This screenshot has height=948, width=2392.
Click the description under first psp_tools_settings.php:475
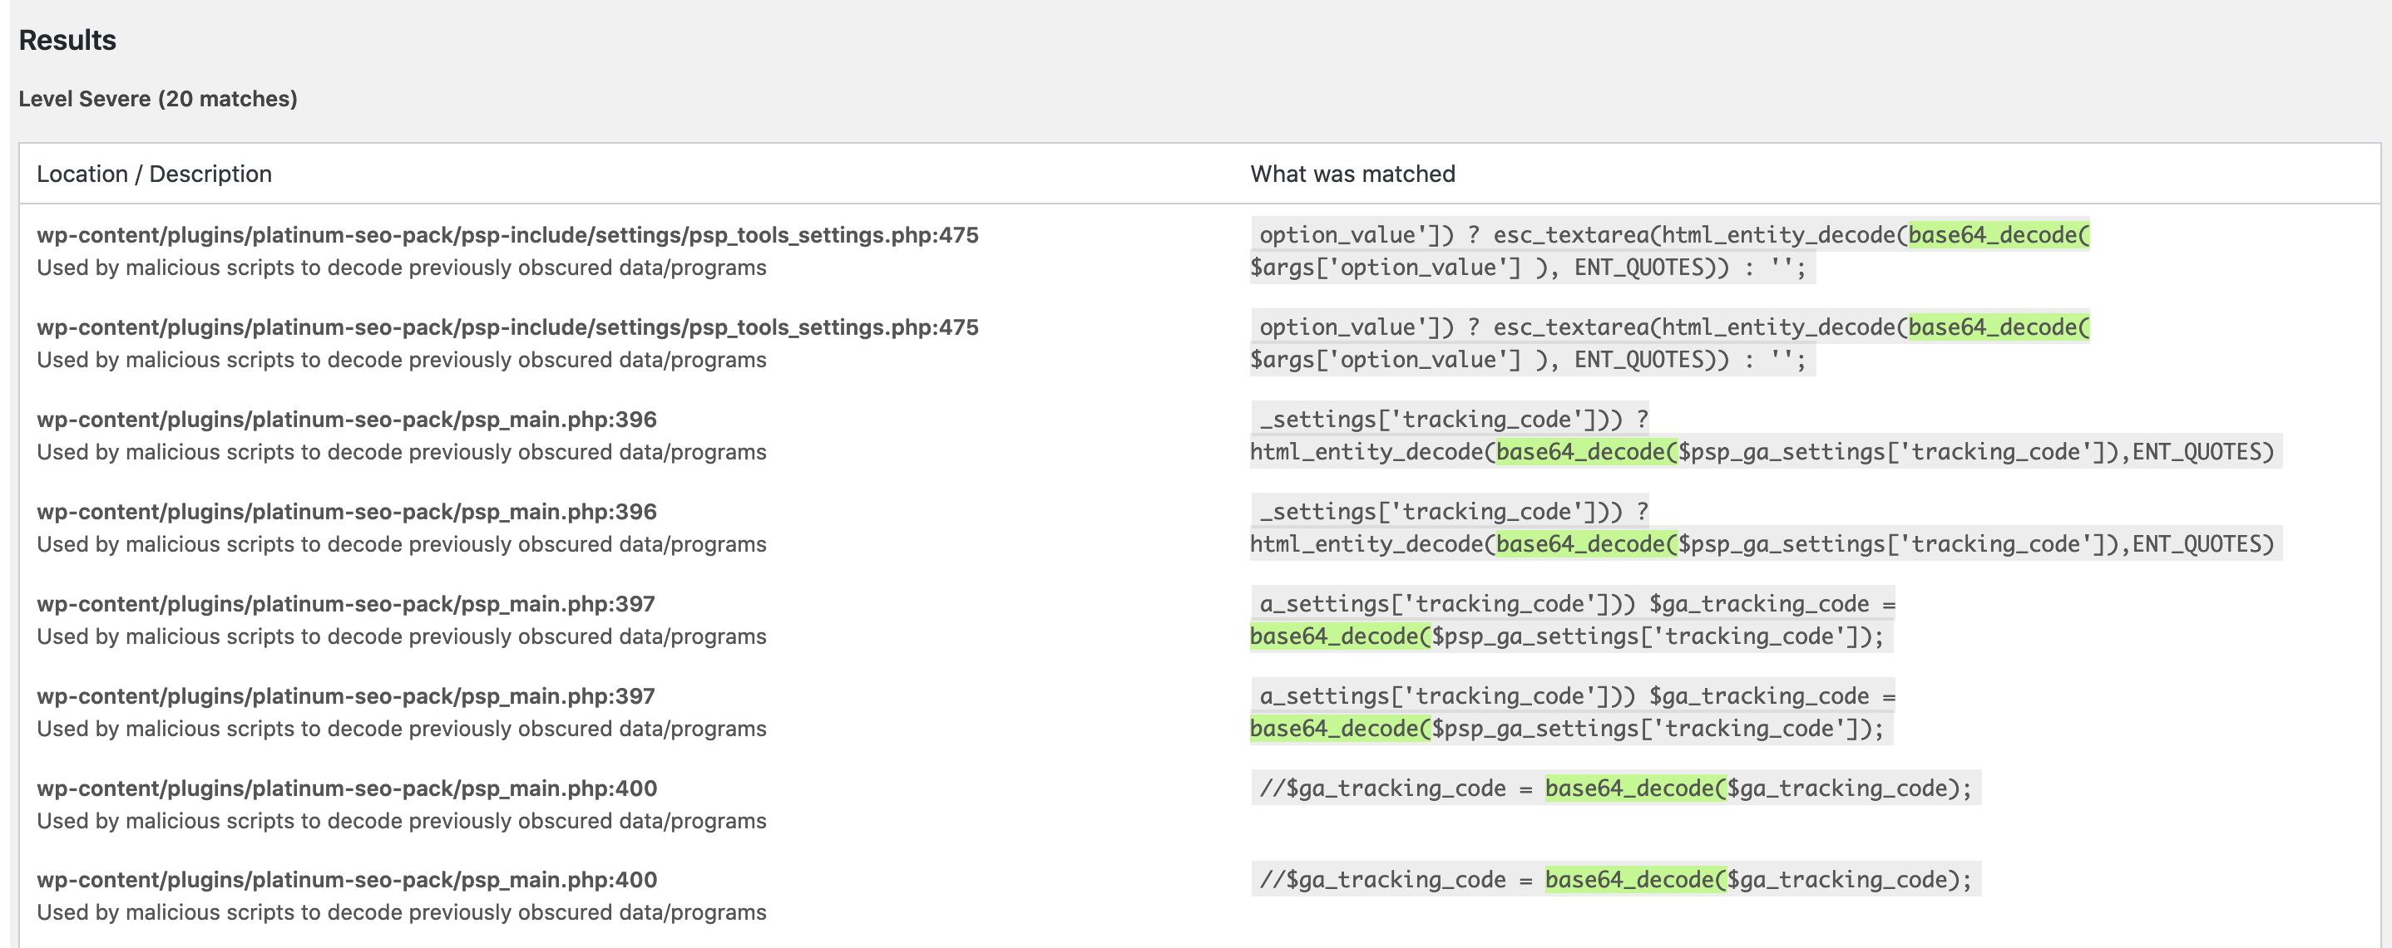click(401, 268)
